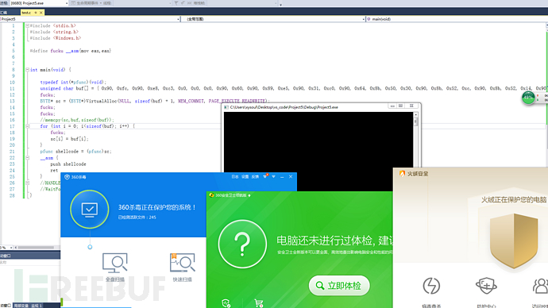
Task: Click the filter icon in the debug toolbar
Action: pos(176,3)
